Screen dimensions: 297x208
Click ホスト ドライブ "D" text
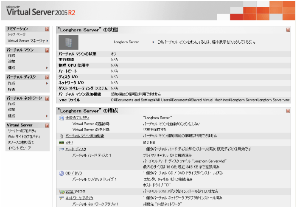click(x=157, y=185)
